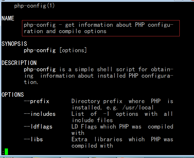Image resolution: width=194 pixels, height=158 pixels.
Task: Click the /usr/local example path
Action: [138, 108]
